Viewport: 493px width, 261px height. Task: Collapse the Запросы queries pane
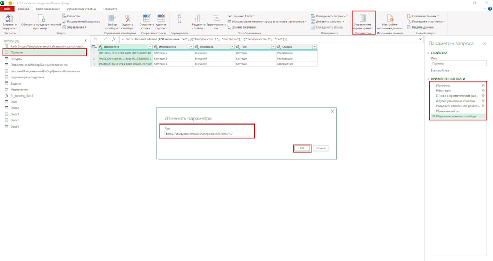pyautogui.click(x=86, y=40)
